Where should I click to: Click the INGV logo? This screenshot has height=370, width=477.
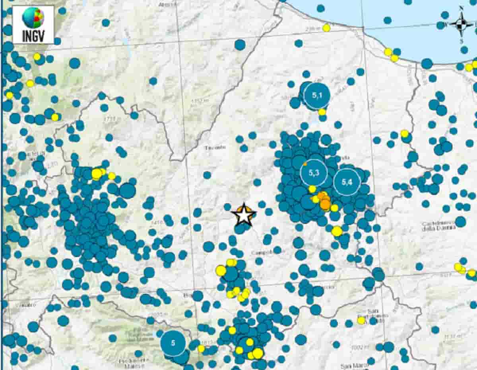coord(33,24)
